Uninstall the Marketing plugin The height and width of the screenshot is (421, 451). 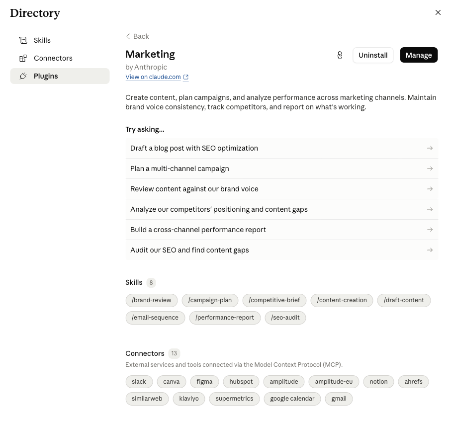(373, 55)
